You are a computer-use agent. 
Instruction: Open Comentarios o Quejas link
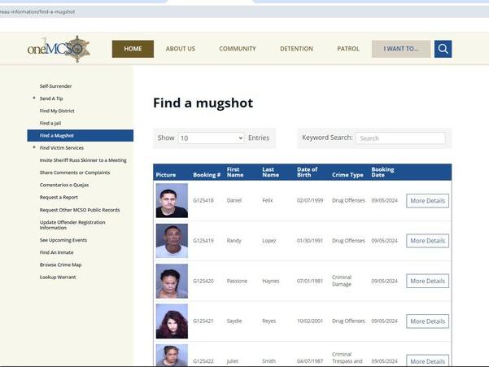(x=64, y=185)
